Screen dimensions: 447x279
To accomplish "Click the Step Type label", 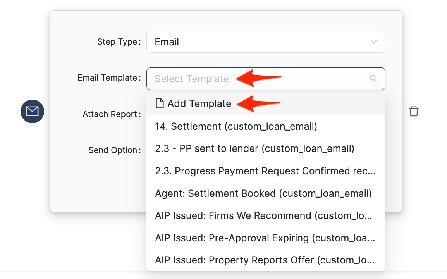I will [x=117, y=42].
